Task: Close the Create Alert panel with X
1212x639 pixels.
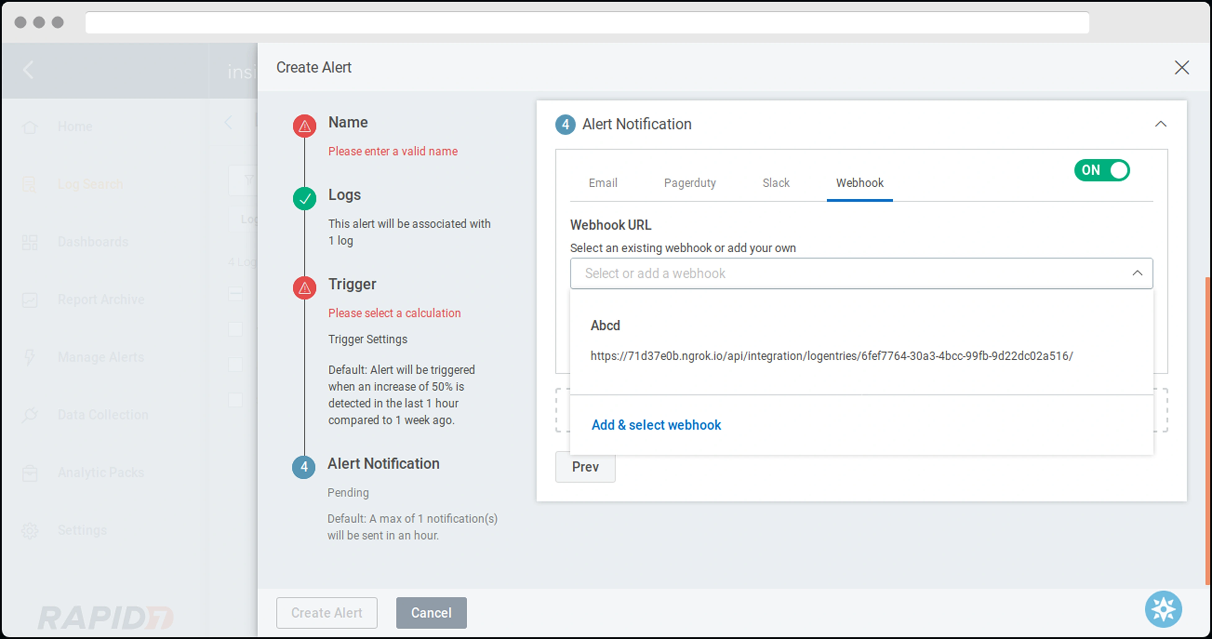Action: 1181,67
